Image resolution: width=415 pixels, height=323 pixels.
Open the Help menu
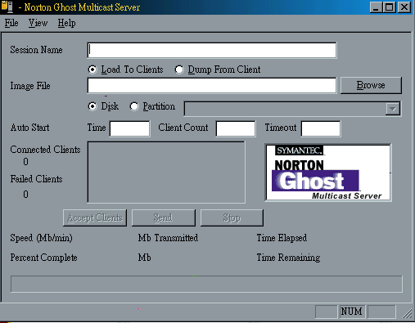click(x=66, y=23)
